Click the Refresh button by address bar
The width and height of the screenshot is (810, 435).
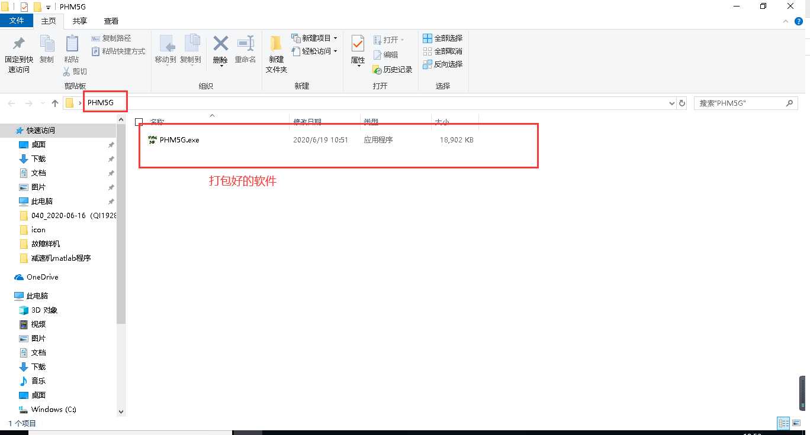point(682,103)
